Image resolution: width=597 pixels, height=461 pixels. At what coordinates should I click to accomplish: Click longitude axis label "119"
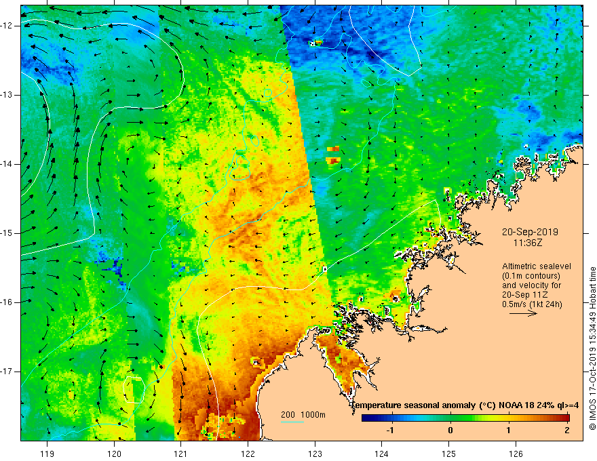(47, 454)
